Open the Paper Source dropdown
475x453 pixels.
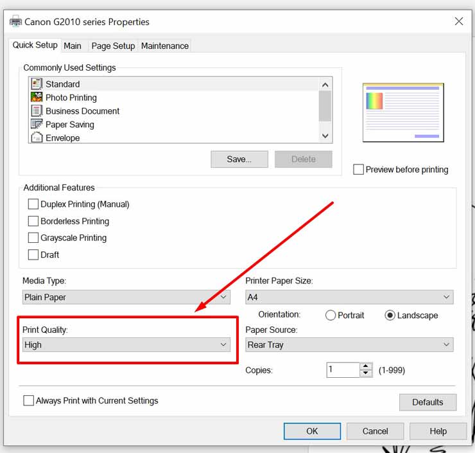(349, 345)
